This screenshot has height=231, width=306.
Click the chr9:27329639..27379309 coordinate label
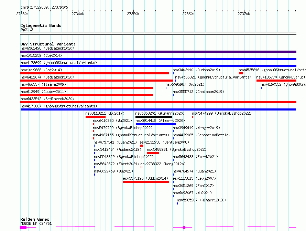[x=44, y=8]
